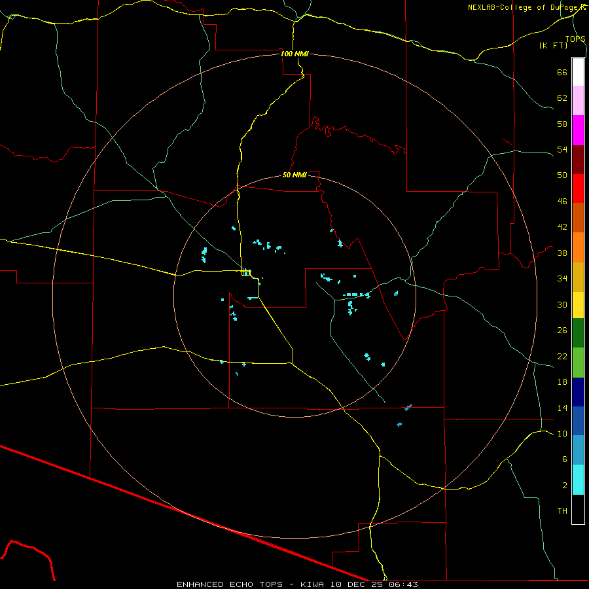The width and height of the screenshot is (589, 589).
Task: Click the 26 legend value
Action: pos(562,330)
